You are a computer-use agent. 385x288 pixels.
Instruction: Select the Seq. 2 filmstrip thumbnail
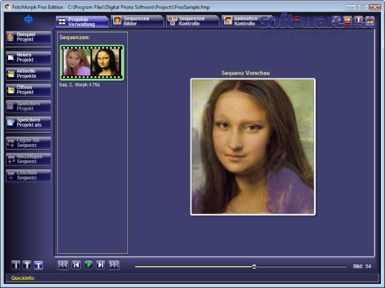click(x=92, y=63)
